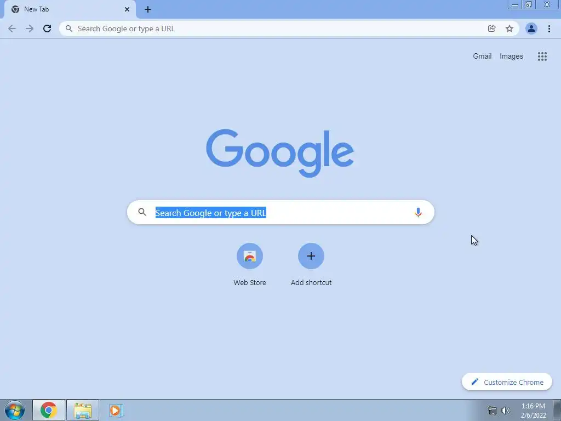Viewport: 561px width, 421px height.
Task: Click the Google logo
Action: [280, 153]
